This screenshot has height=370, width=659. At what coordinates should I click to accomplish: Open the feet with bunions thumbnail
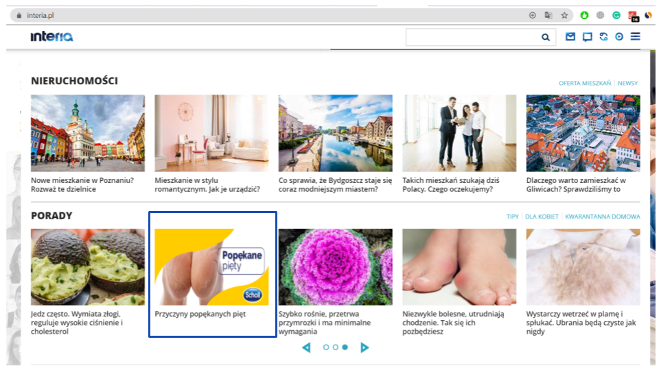(x=459, y=267)
